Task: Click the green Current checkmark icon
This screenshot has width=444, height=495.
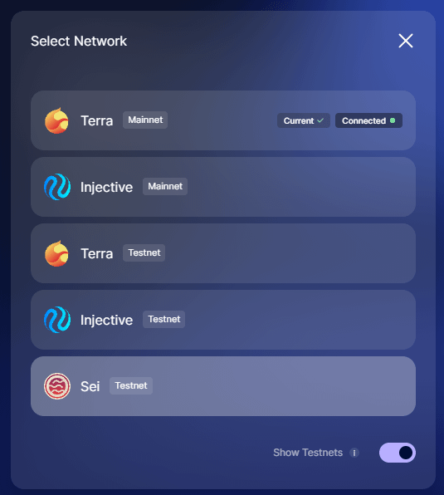Action: click(320, 120)
